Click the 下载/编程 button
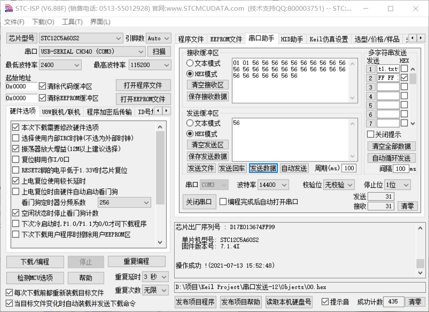The width and height of the screenshot is (429, 312). click(x=35, y=261)
